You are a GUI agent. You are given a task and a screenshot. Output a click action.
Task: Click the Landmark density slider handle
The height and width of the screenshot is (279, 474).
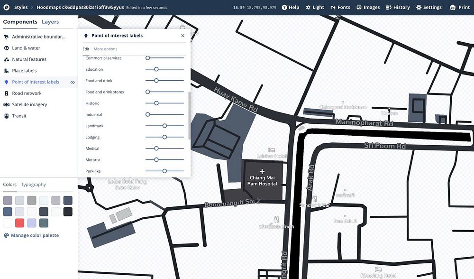[164, 126]
